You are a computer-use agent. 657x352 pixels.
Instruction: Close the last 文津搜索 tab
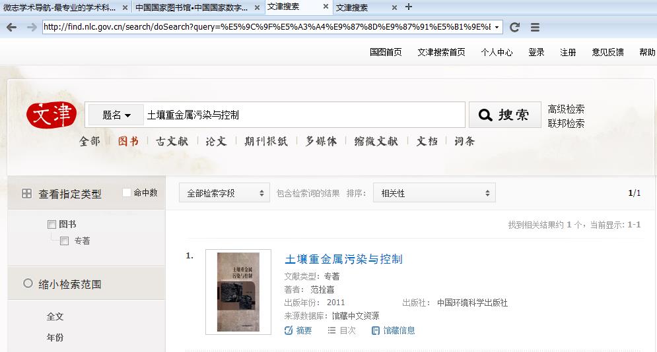394,7
